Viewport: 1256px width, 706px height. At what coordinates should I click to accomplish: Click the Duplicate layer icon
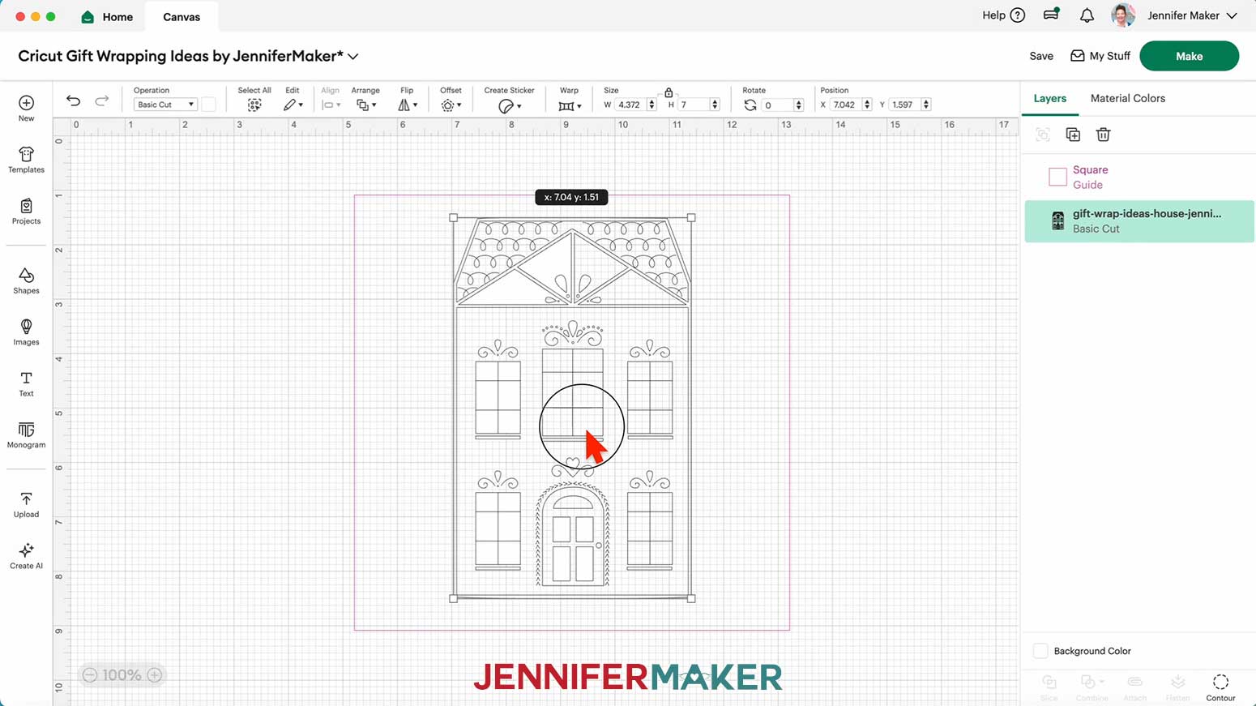[1073, 135]
